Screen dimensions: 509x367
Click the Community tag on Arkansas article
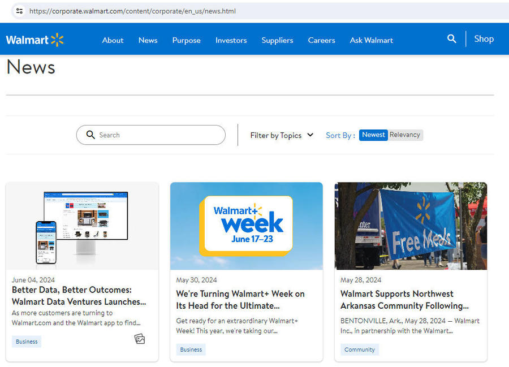click(360, 349)
